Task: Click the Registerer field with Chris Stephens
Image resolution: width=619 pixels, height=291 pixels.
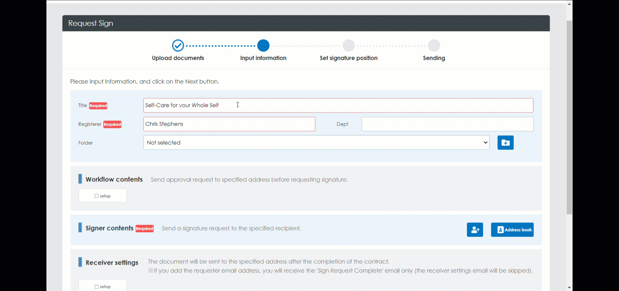Action: pyautogui.click(x=229, y=124)
